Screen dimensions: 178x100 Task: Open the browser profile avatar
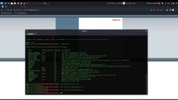[173, 10]
